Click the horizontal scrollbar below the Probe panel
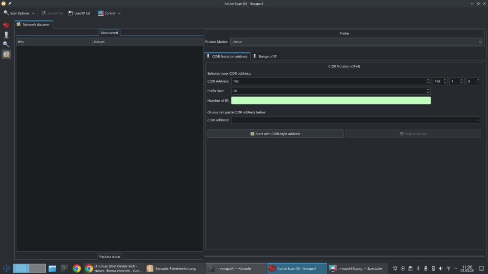This screenshot has width=488, height=274. tap(344, 256)
